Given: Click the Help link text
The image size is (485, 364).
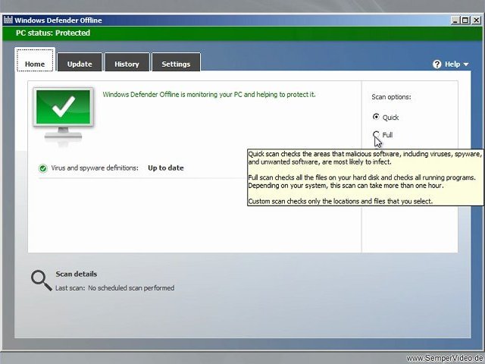Looking at the screenshot, I should 452,64.
